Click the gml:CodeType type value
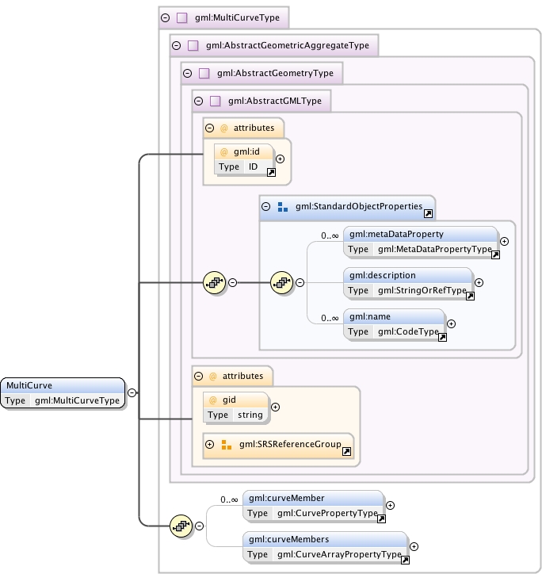 [408, 331]
